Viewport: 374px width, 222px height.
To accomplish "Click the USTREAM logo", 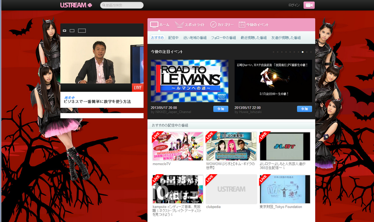I will tap(76, 5).
